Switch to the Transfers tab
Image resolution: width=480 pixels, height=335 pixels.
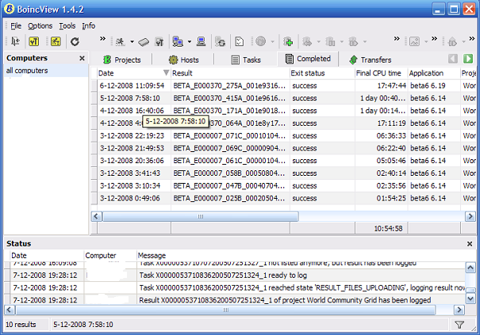coord(370,59)
